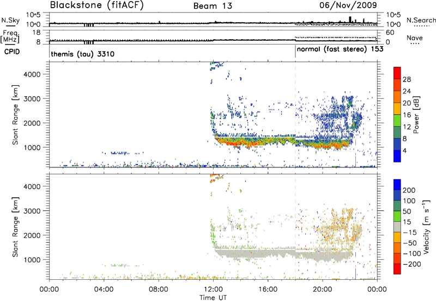Click the 'Power [dB]' color bar label

416,115
